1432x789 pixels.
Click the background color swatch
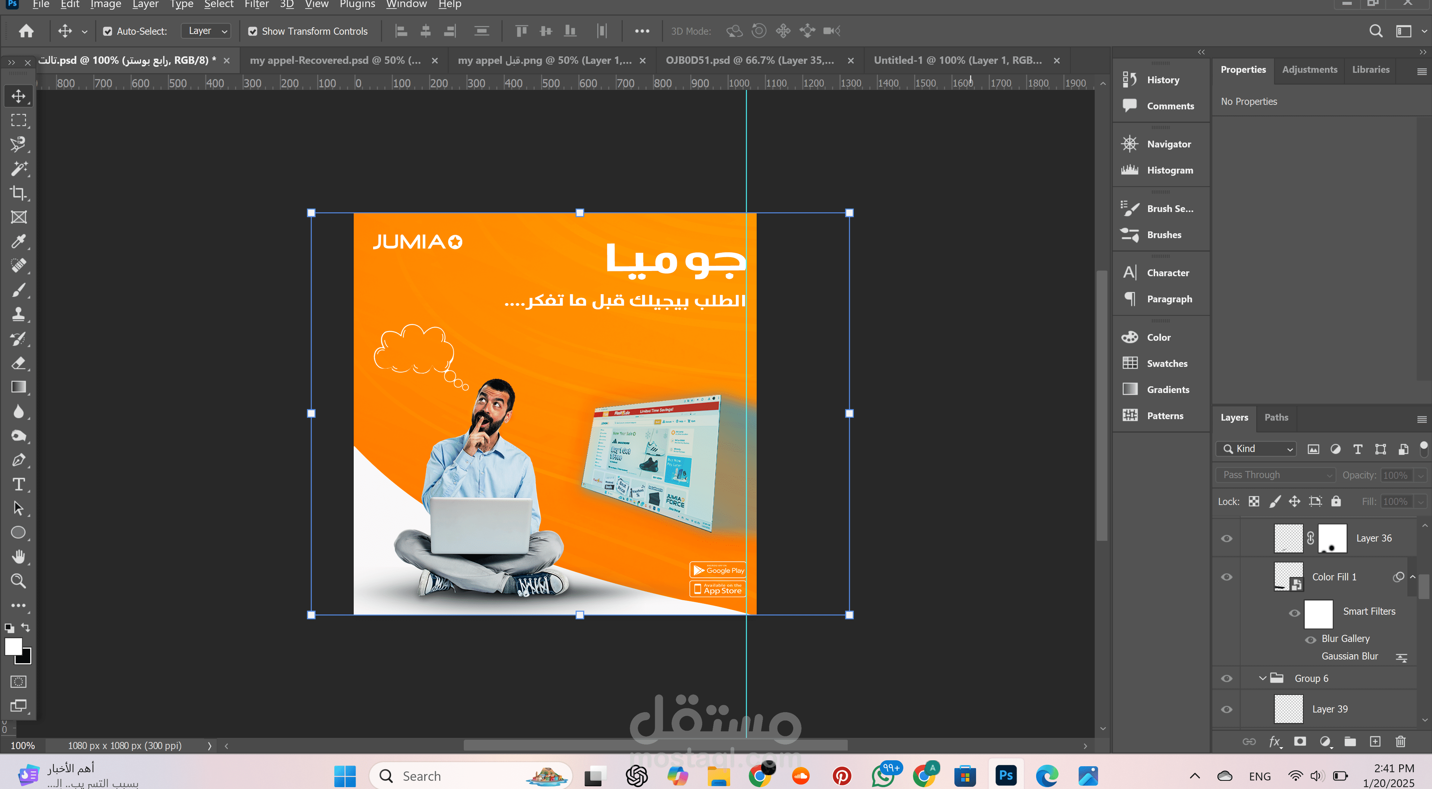tap(26, 659)
